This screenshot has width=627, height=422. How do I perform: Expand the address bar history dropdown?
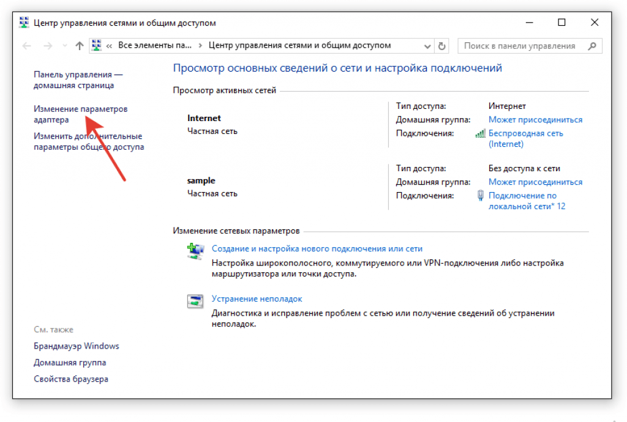pos(427,46)
